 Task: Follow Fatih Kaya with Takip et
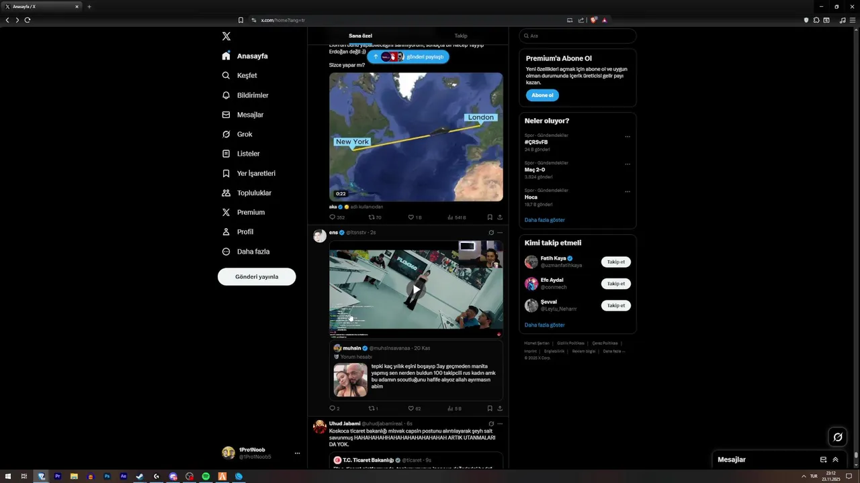tap(616, 262)
